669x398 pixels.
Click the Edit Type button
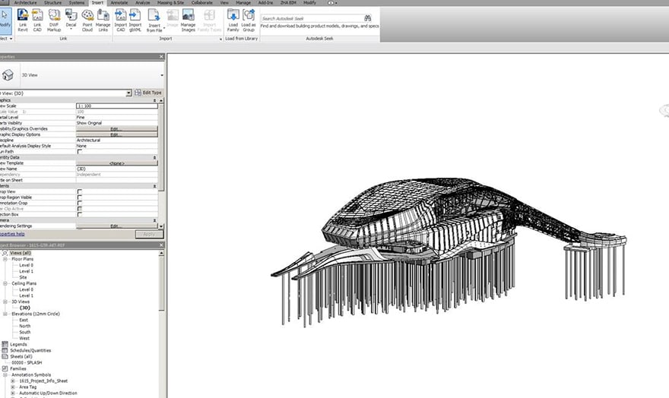148,93
